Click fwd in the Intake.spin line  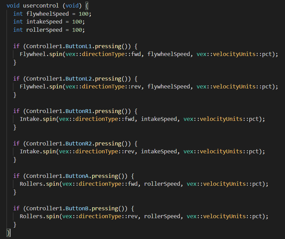pyautogui.click(x=129, y=119)
